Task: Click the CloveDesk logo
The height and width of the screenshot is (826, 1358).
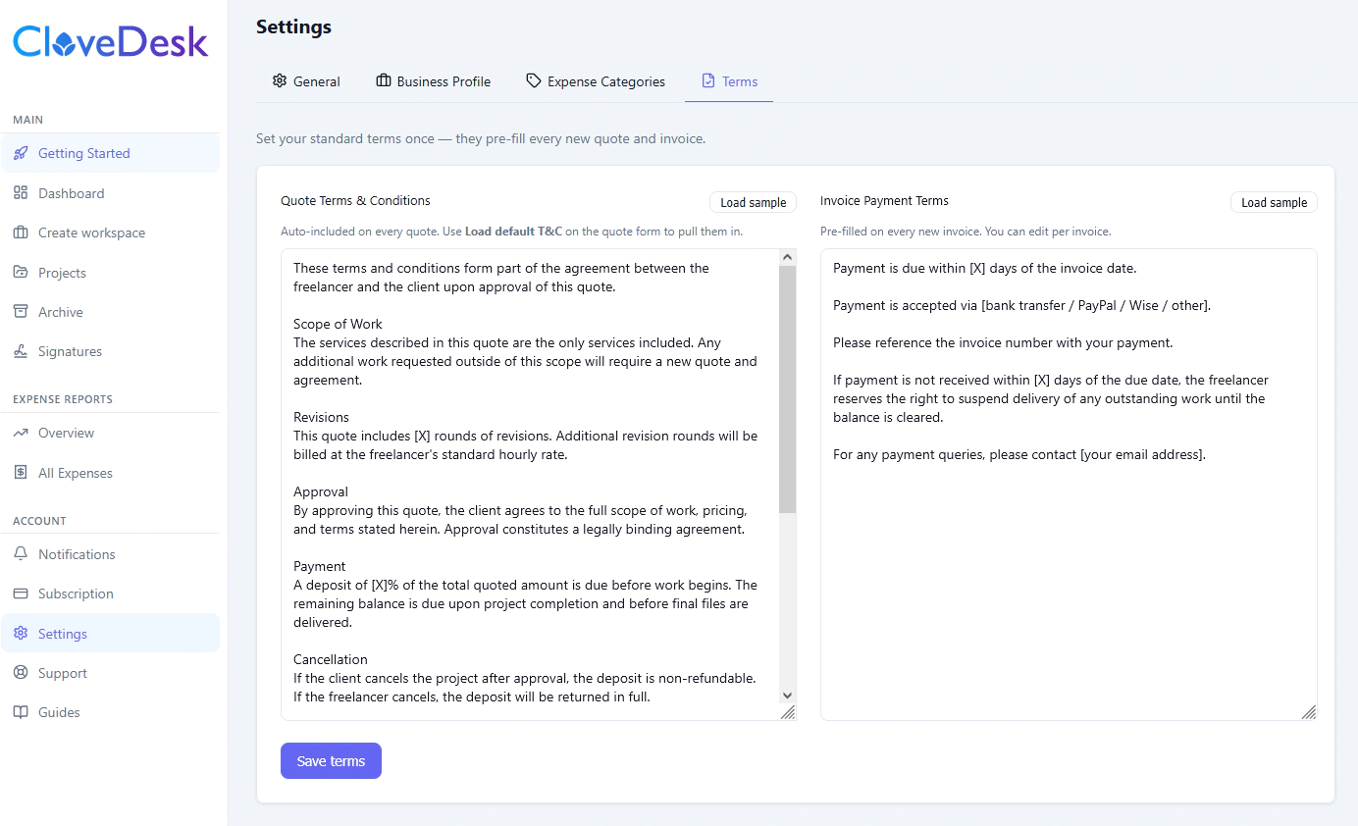Action: tap(111, 41)
